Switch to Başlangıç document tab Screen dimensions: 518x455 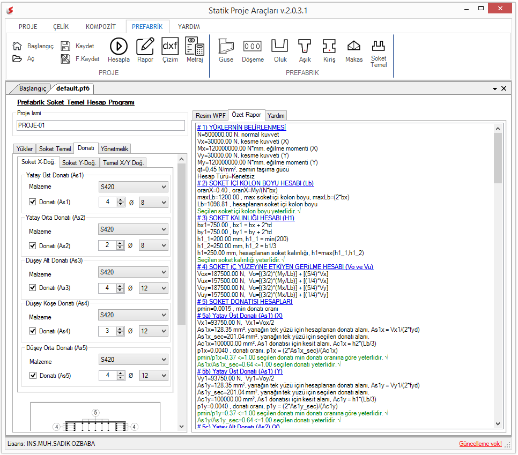(x=32, y=88)
